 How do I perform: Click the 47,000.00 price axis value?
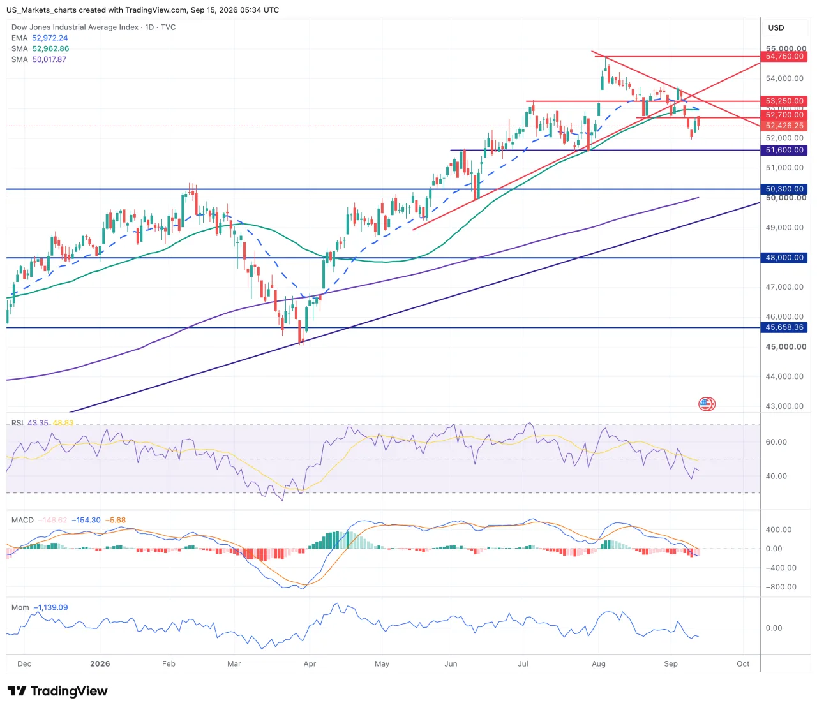[x=784, y=287]
